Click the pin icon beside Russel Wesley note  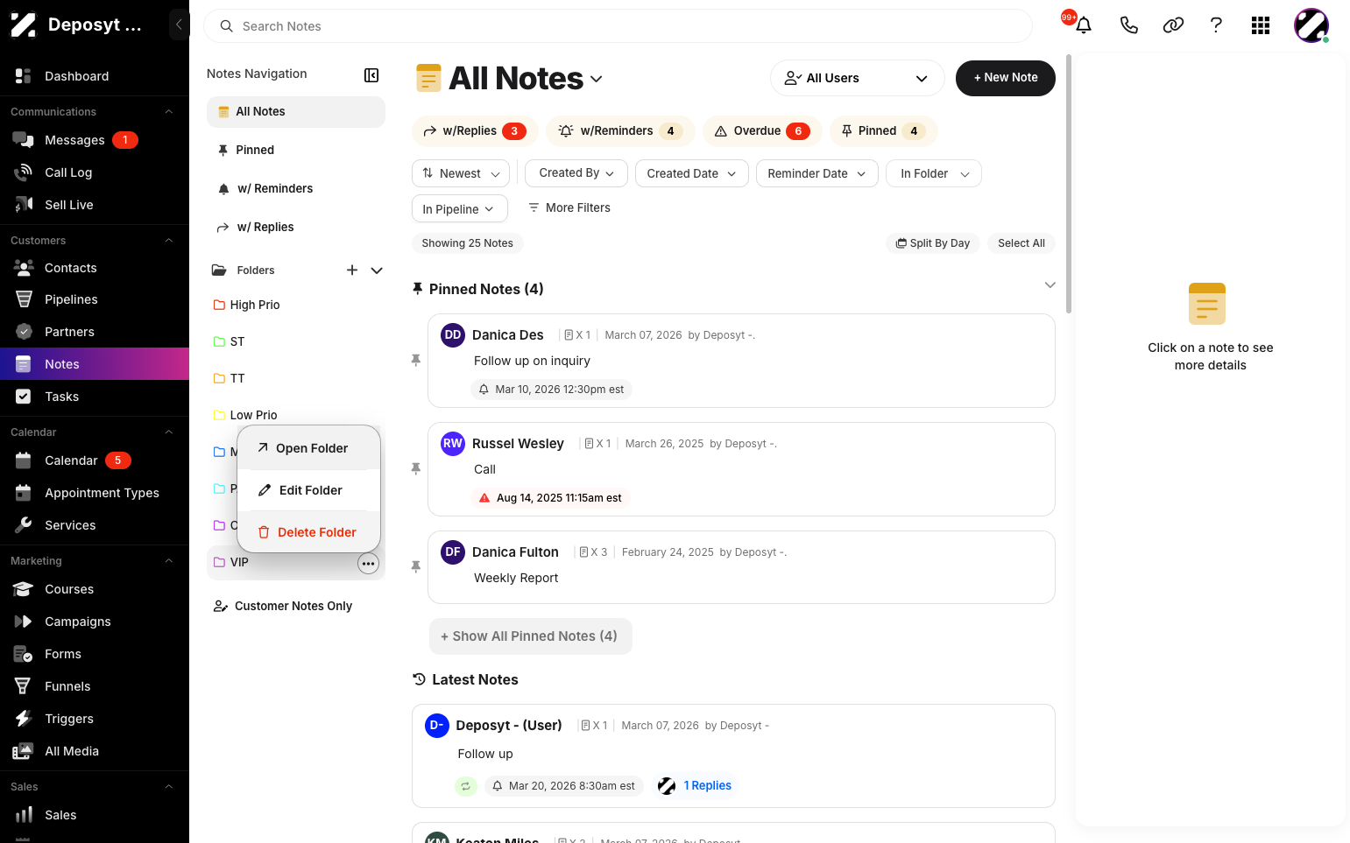(416, 469)
